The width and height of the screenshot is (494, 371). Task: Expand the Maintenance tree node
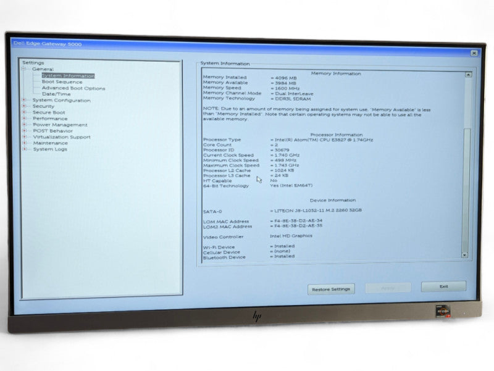25,143
